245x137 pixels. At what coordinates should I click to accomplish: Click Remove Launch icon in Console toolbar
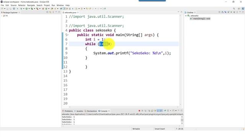click(142, 111)
